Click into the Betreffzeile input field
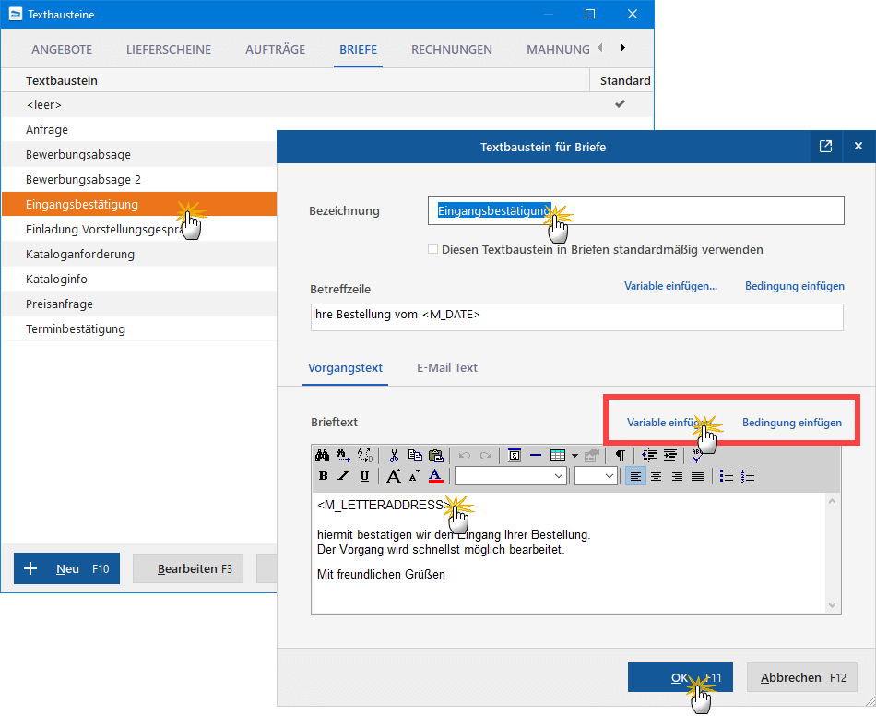Image resolution: width=876 pixels, height=716 pixels. point(576,316)
